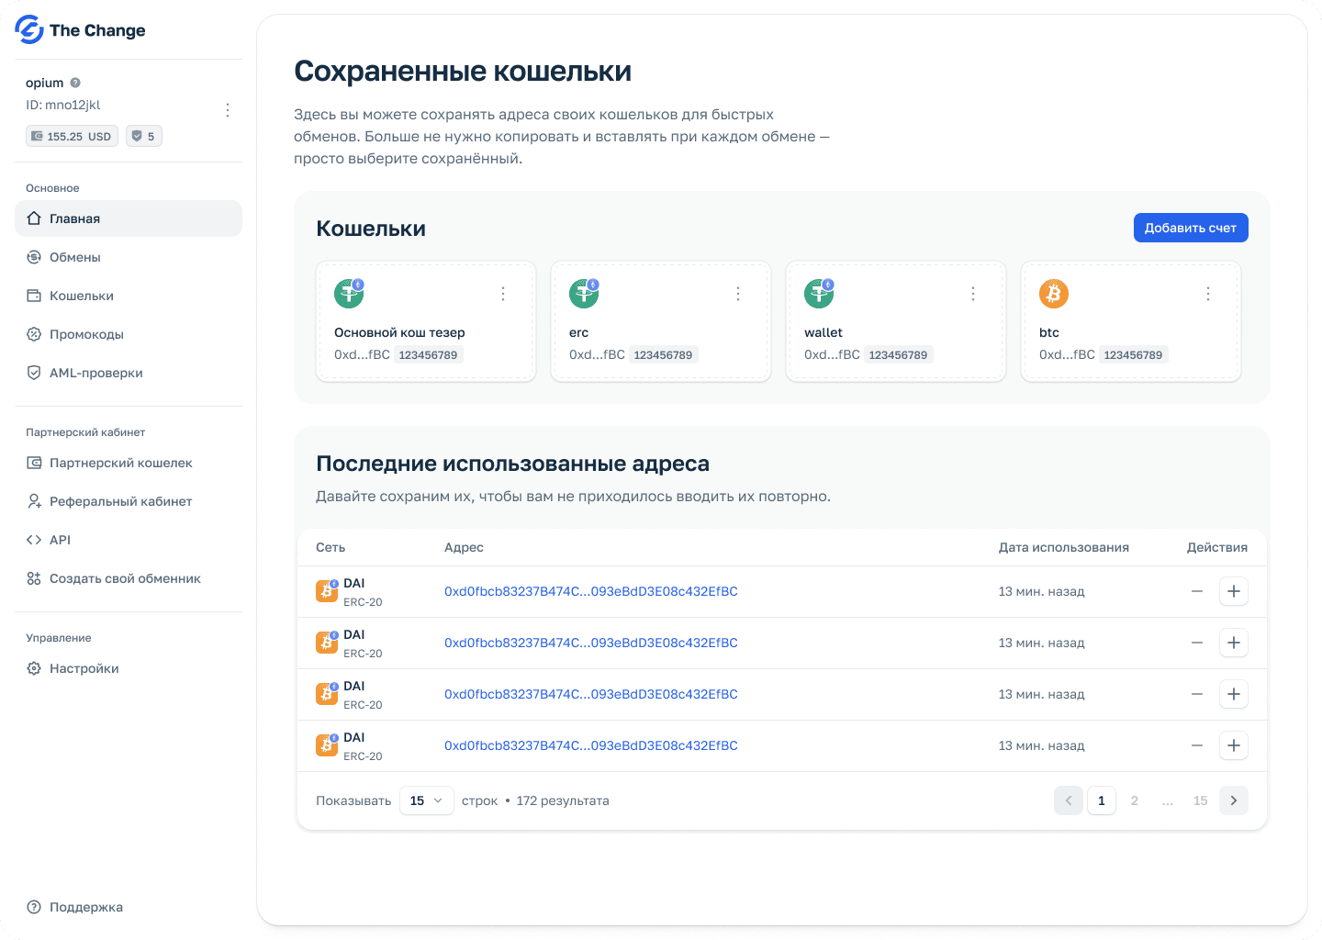Select page 1 in pagination

pos(1102,800)
